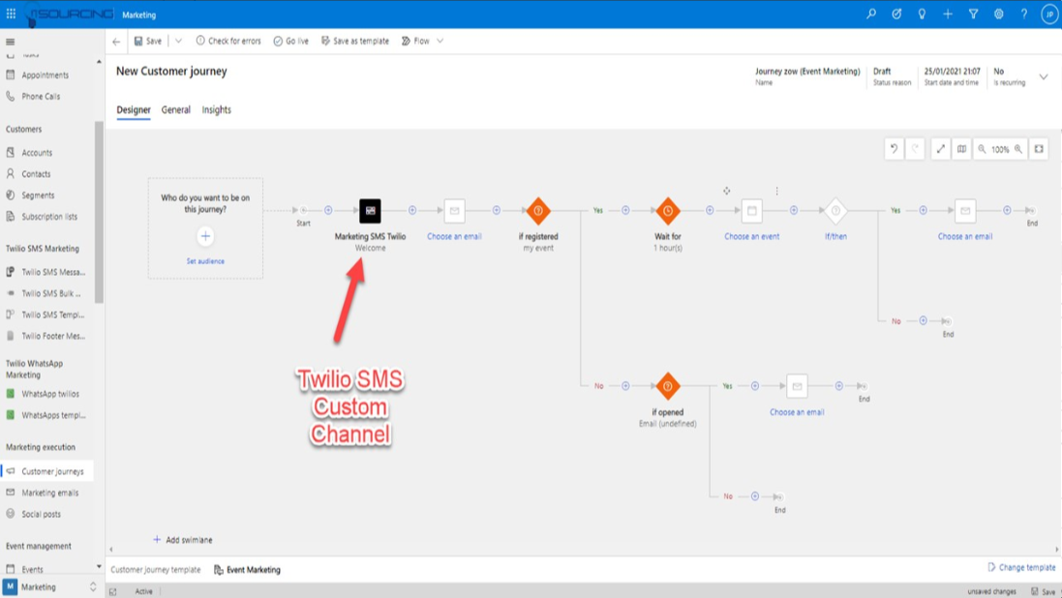Viewport: 1062px width, 598px height.
Task: Click the canvas scroll left arrow
Action: coord(111,550)
